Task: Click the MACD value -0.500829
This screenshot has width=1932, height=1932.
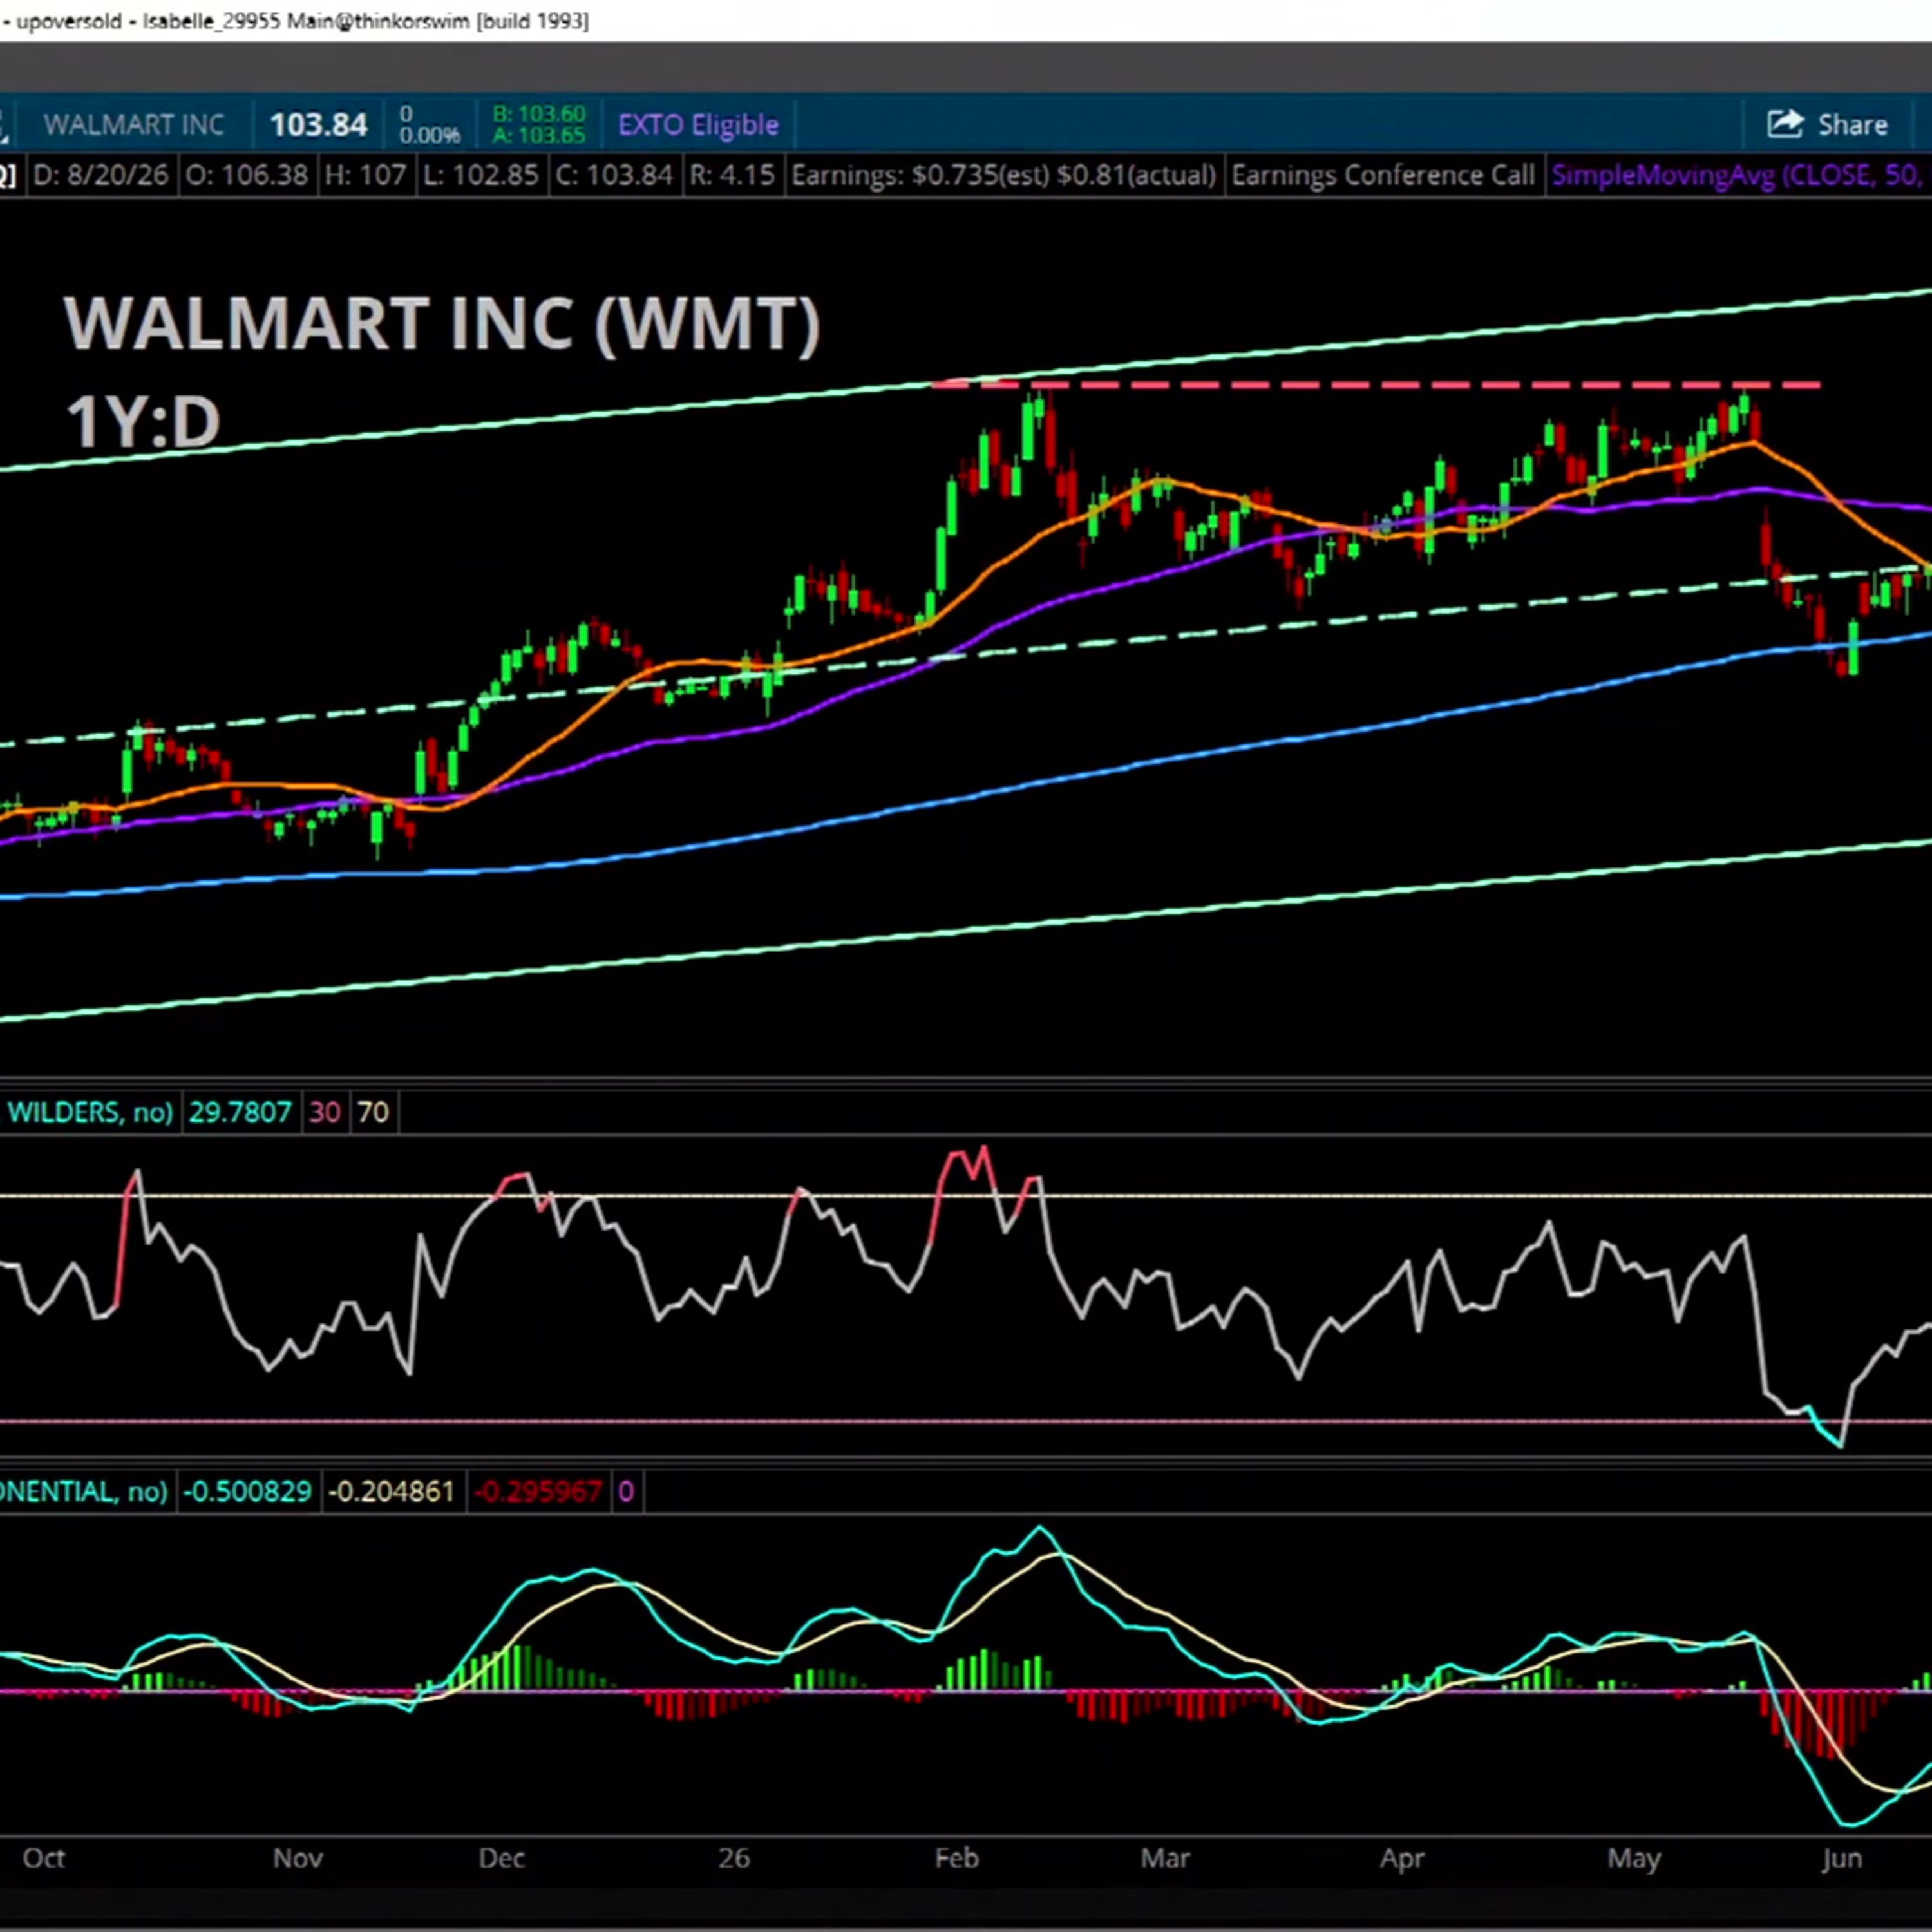Action: pos(247,1492)
